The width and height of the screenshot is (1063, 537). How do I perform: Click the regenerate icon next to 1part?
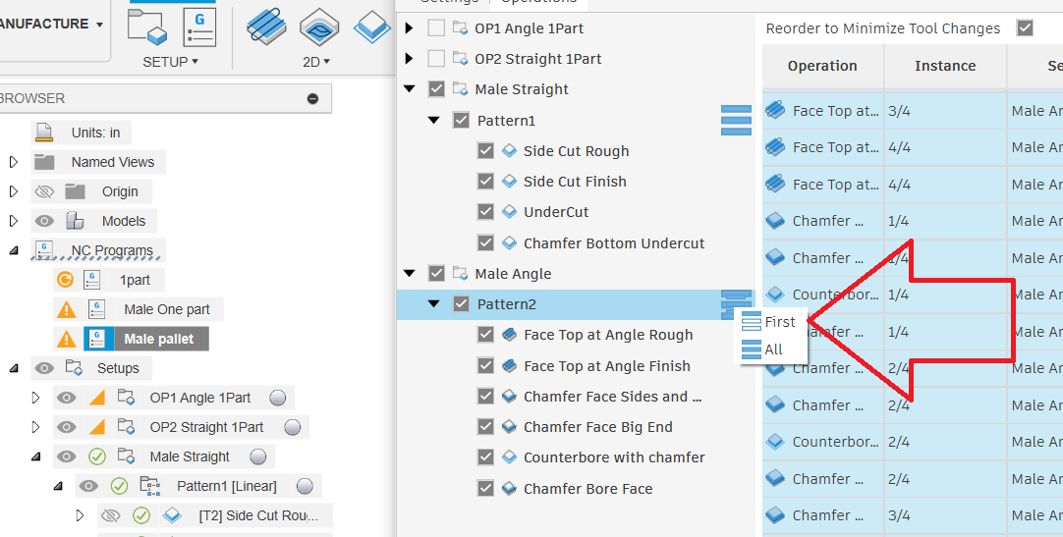tap(65, 279)
